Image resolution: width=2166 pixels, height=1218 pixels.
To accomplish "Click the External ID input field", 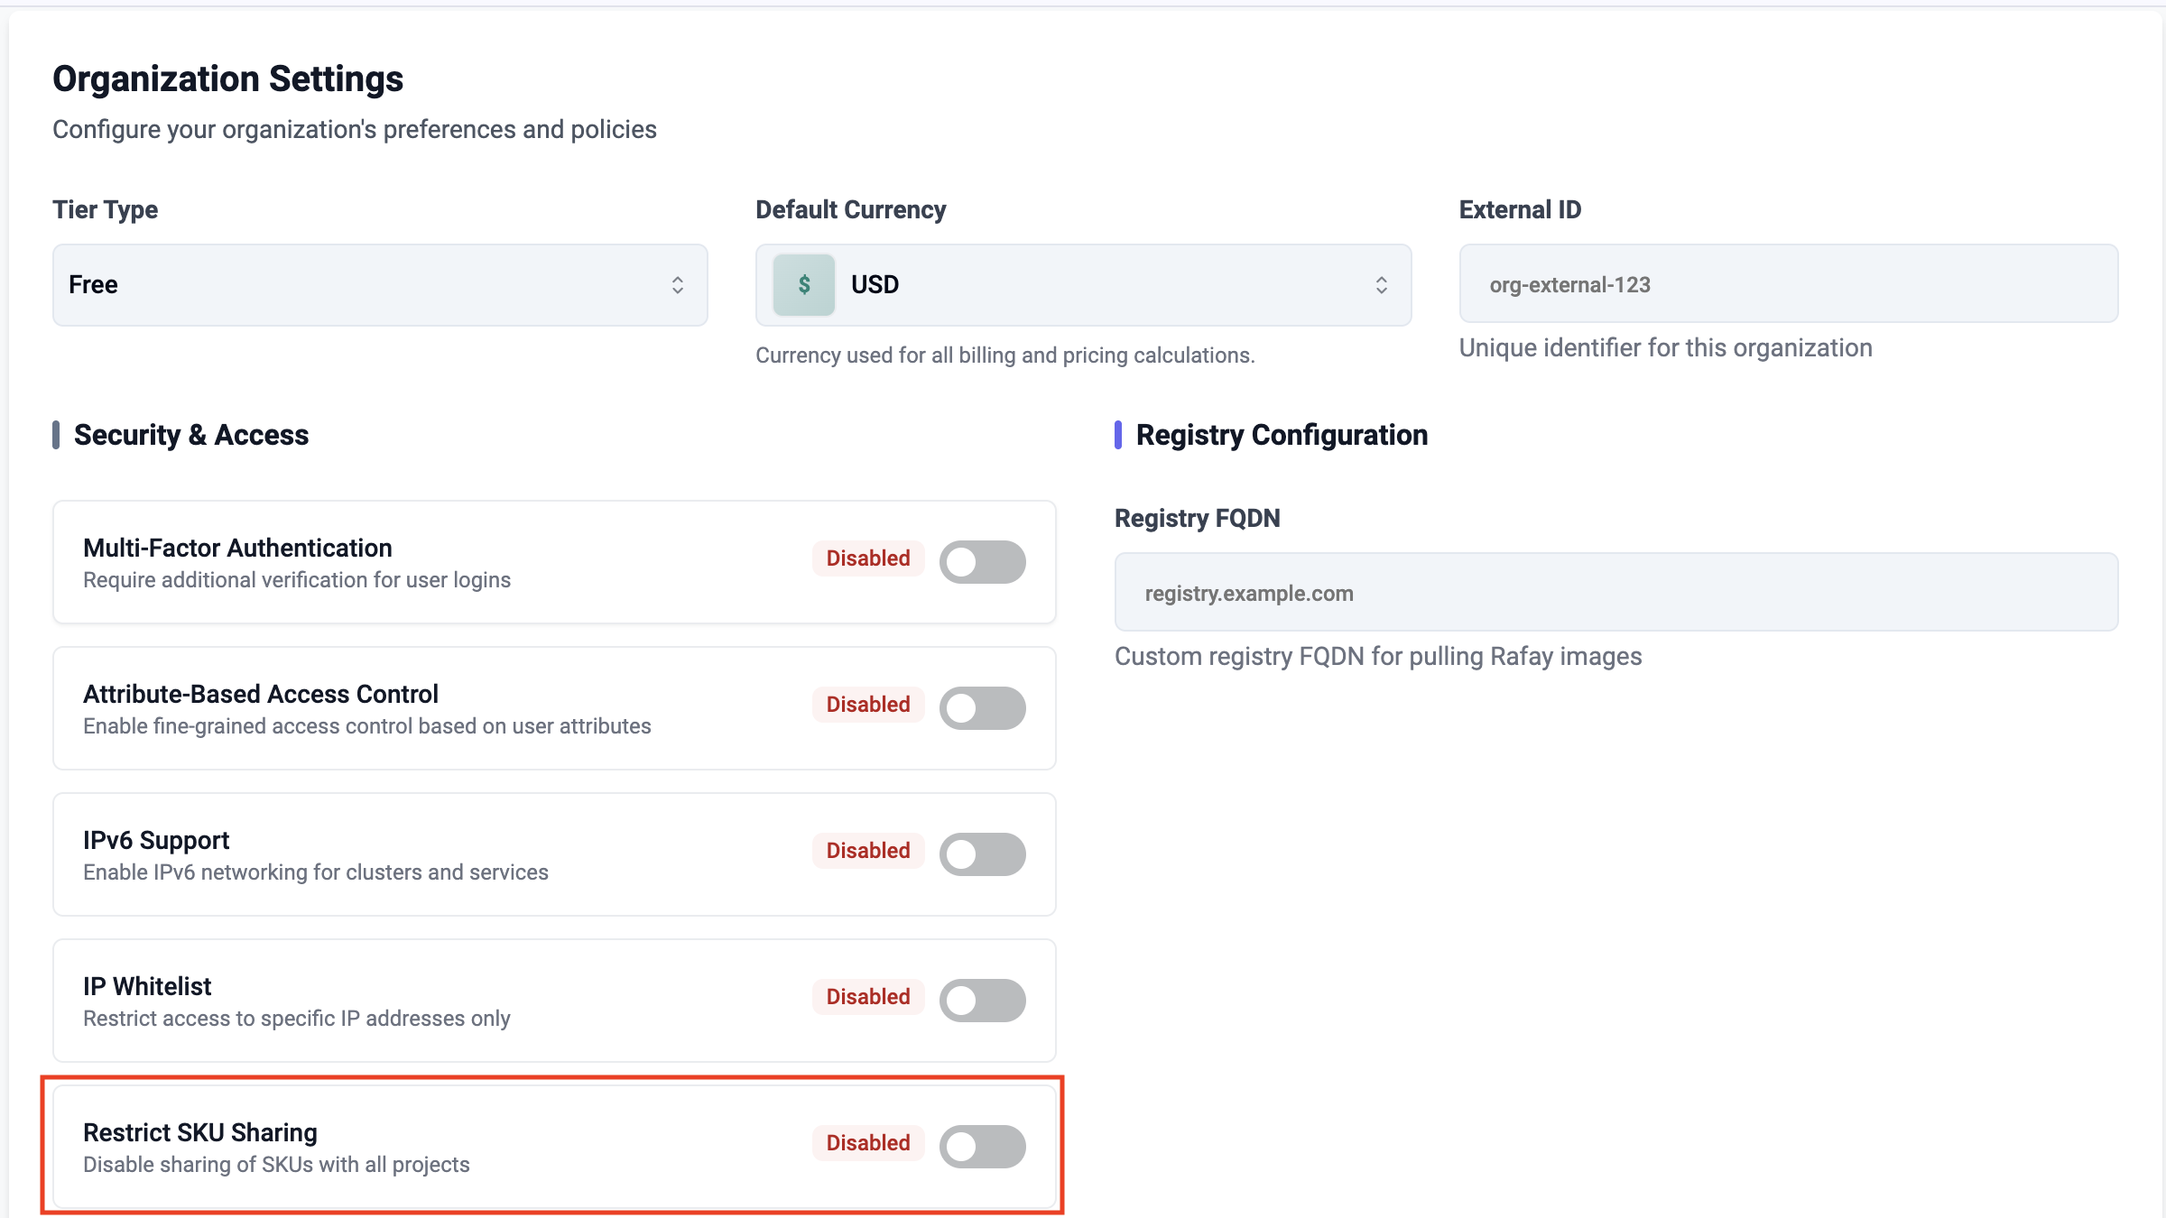I will pyautogui.click(x=1787, y=284).
